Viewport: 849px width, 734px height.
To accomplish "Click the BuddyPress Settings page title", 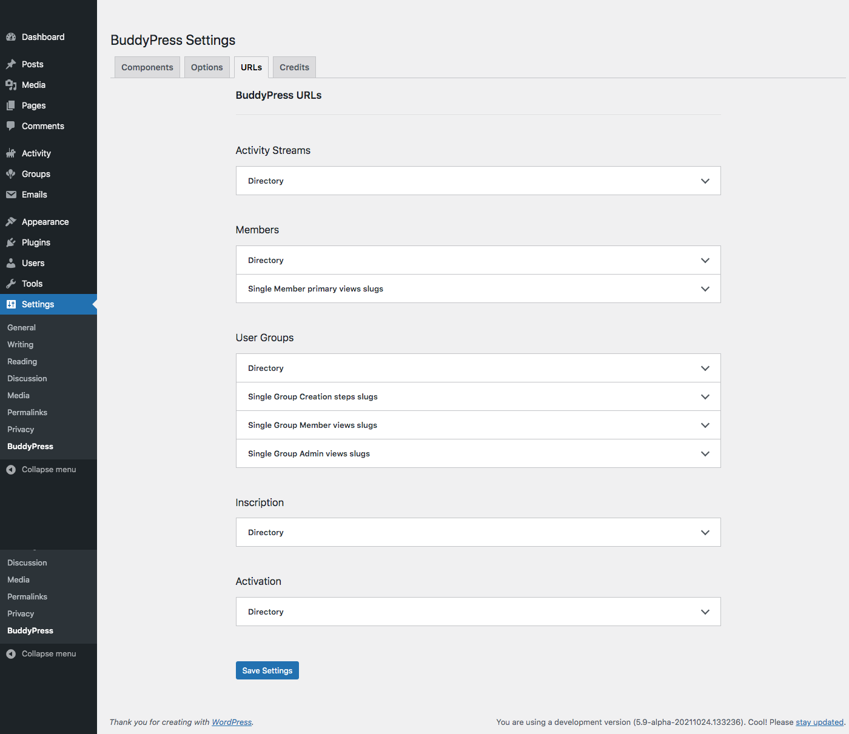I will pos(173,40).
